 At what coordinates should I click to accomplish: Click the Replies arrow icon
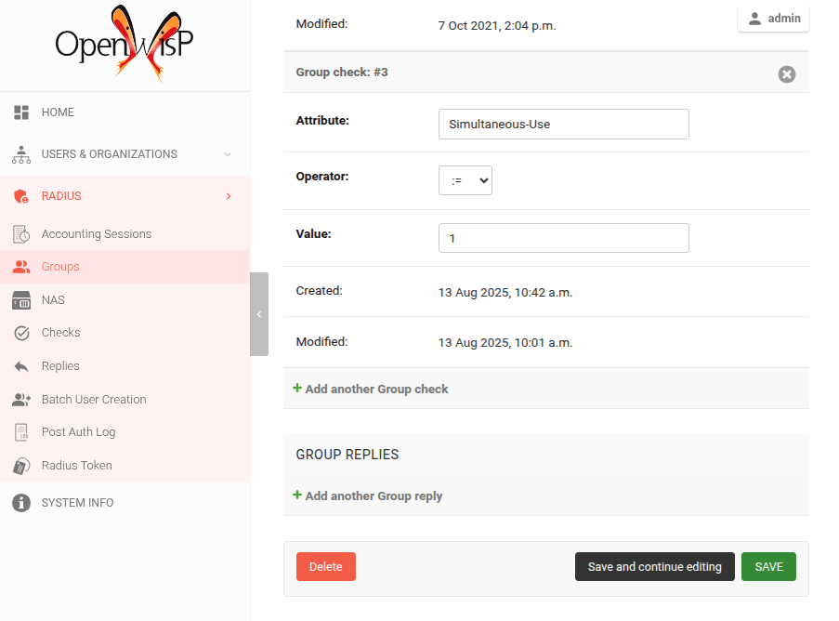[x=21, y=366]
